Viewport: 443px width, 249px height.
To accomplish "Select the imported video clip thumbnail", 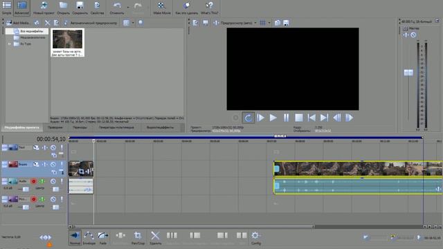I will (68, 43).
